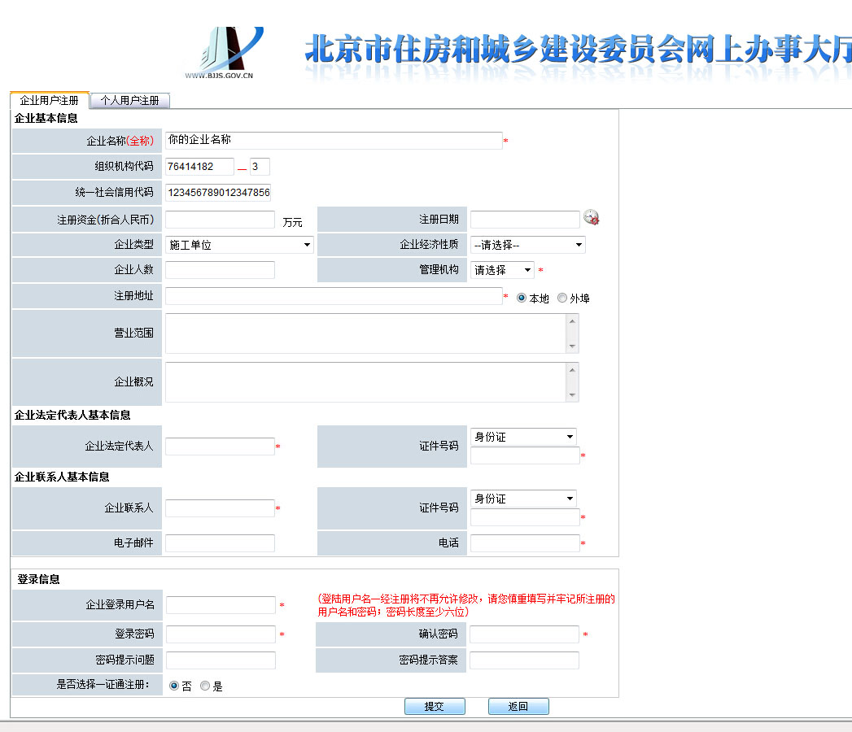Open the 管理机构 请选择 dropdown
Viewport: 852px width, 732px height.
point(502,270)
